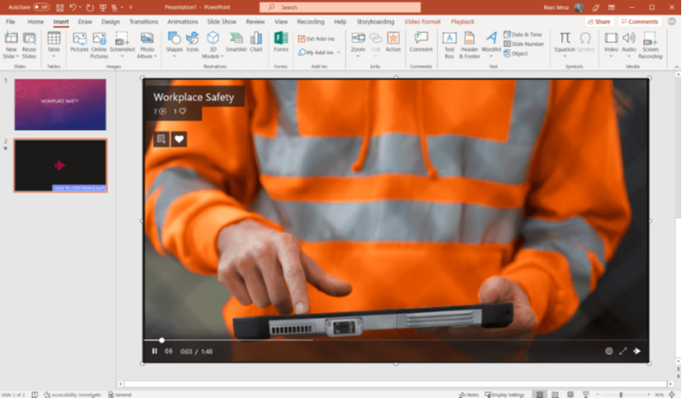Switch to the Transitions tab

click(x=144, y=22)
